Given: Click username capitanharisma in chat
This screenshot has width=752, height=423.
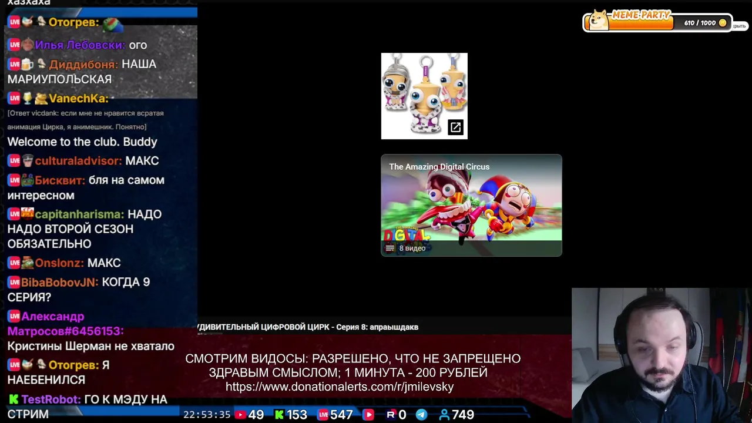Looking at the screenshot, I should [79, 214].
